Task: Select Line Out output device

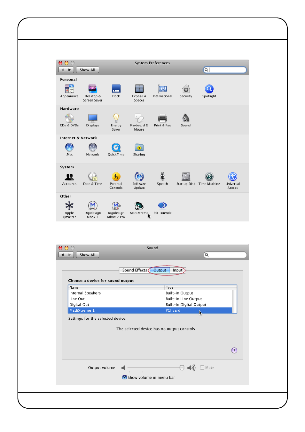Action: pos(150,299)
